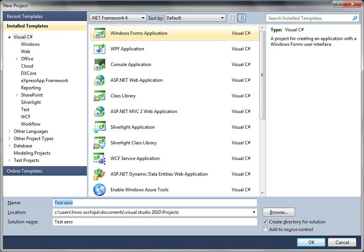The width and height of the screenshot is (364, 252).
Task: Click the Cancel button
Action: (342, 242)
